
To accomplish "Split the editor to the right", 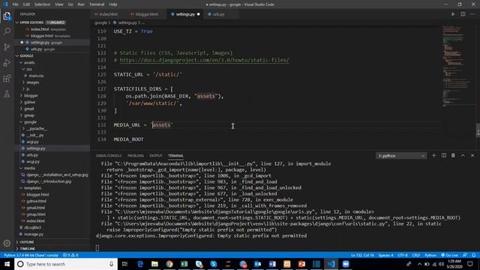I will pos(463,14).
